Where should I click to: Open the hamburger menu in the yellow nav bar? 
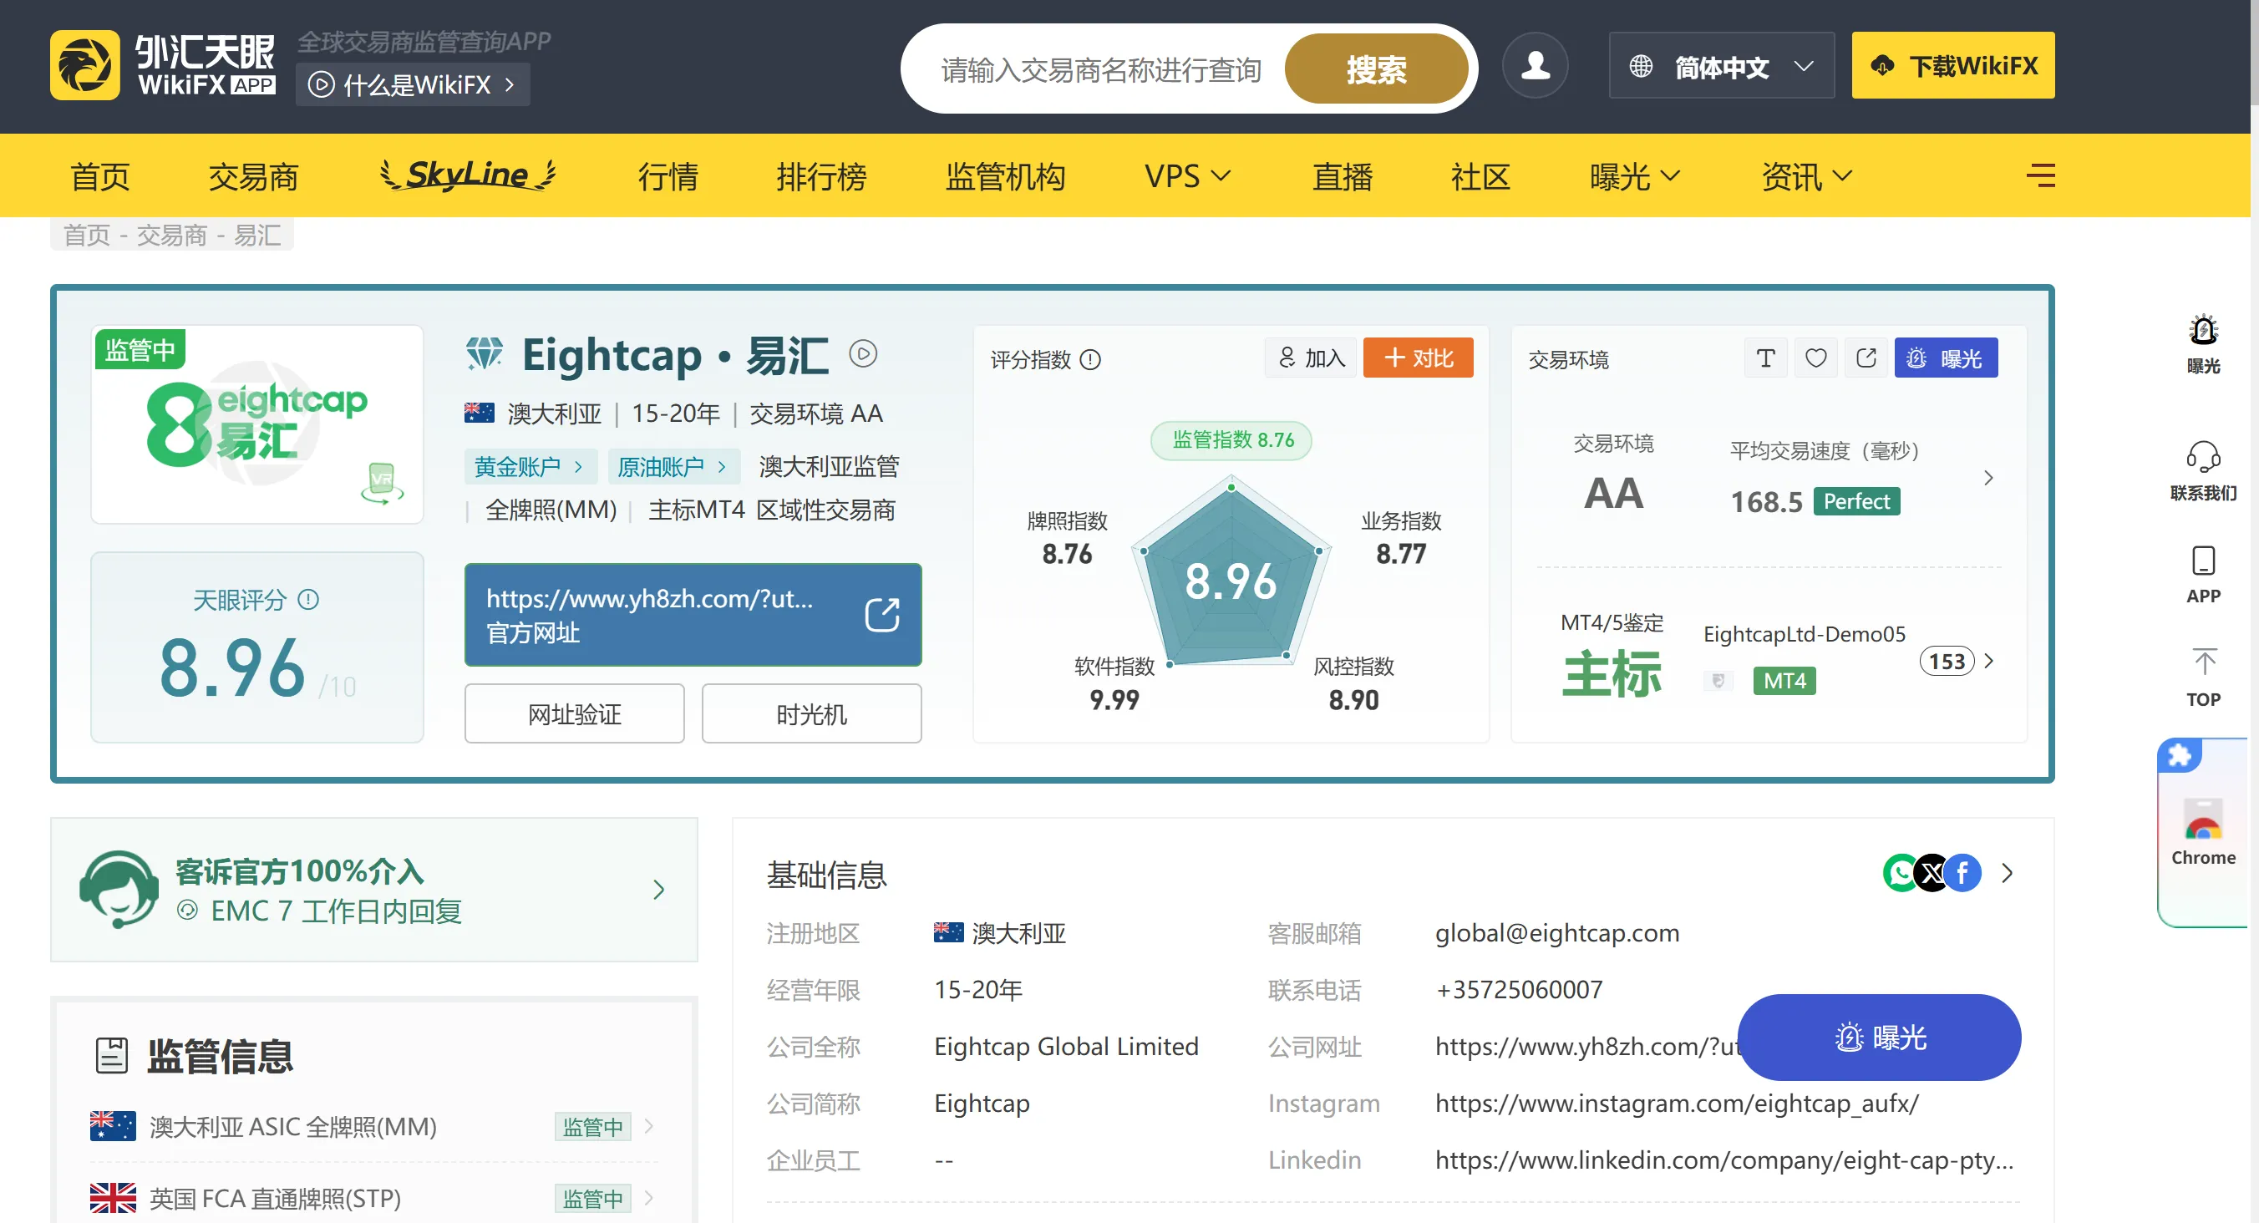[2041, 175]
